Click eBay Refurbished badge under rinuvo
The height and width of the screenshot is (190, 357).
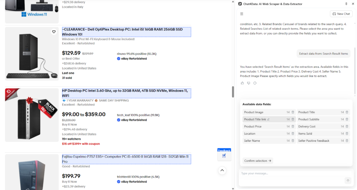click(132, 59)
